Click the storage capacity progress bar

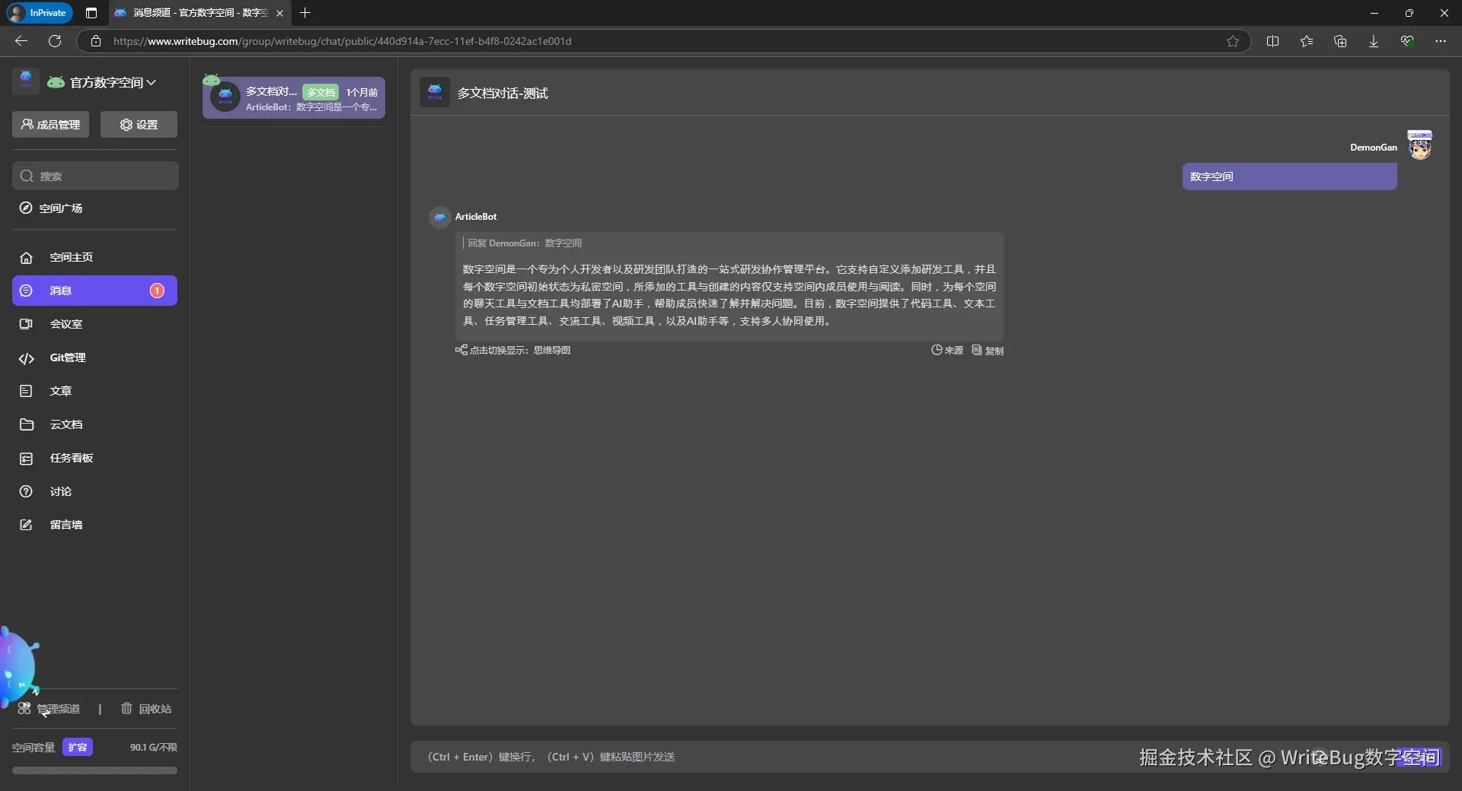pyautogui.click(x=94, y=770)
